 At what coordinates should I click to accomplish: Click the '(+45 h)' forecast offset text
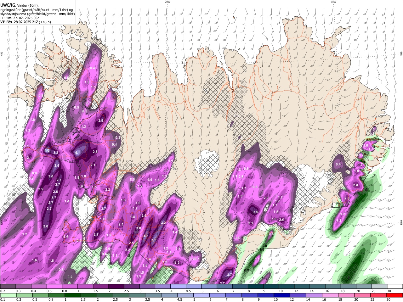coord(45,22)
